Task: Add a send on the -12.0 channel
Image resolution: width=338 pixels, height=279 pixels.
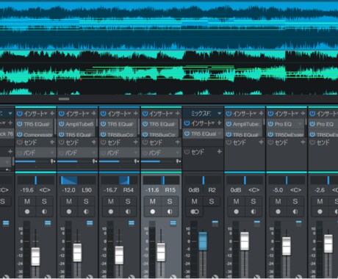Action: tap(94, 142)
